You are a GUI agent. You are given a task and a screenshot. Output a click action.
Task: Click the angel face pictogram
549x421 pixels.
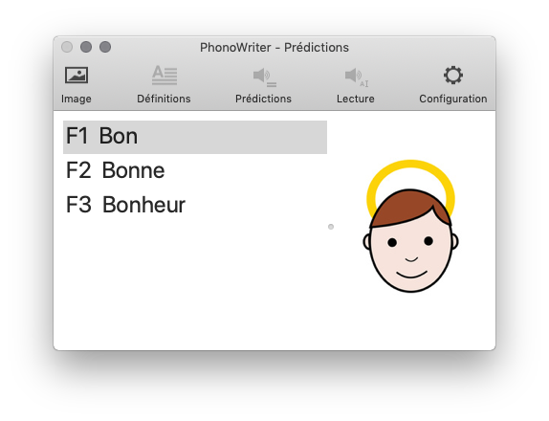pyautogui.click(x=410, y=226)
